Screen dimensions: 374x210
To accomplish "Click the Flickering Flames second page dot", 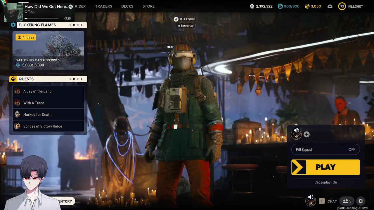I will [x=78, y=25].
